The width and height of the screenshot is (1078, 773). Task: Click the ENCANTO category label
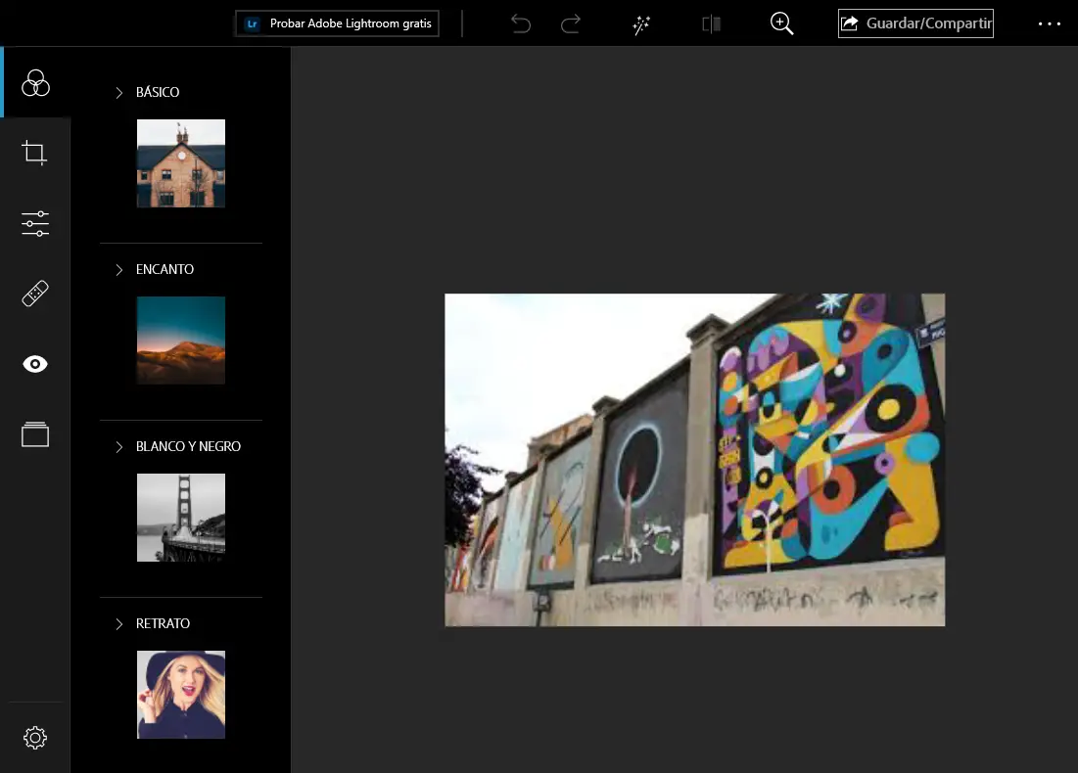pos(165,269)
